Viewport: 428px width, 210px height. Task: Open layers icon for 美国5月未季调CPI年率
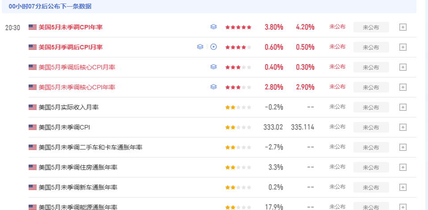[214, 27]
